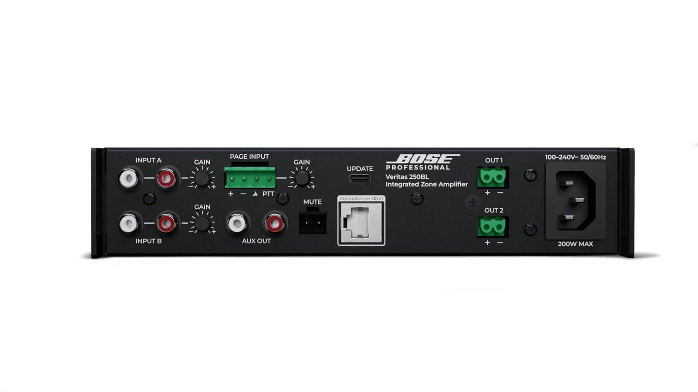Click the Aux Out red RCA connector
698x392 pixels.
pyautogui.click(x=274, y=222)
